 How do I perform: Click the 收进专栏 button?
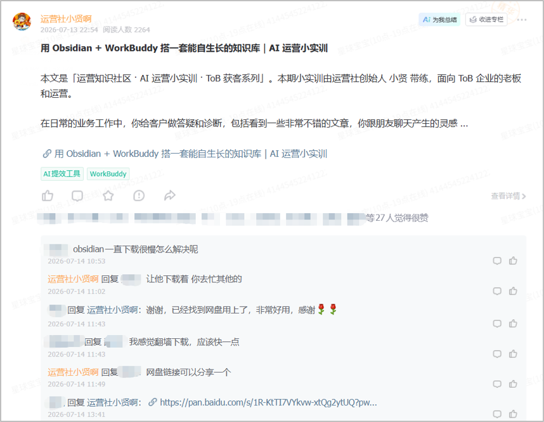click(x=486, y=20)
